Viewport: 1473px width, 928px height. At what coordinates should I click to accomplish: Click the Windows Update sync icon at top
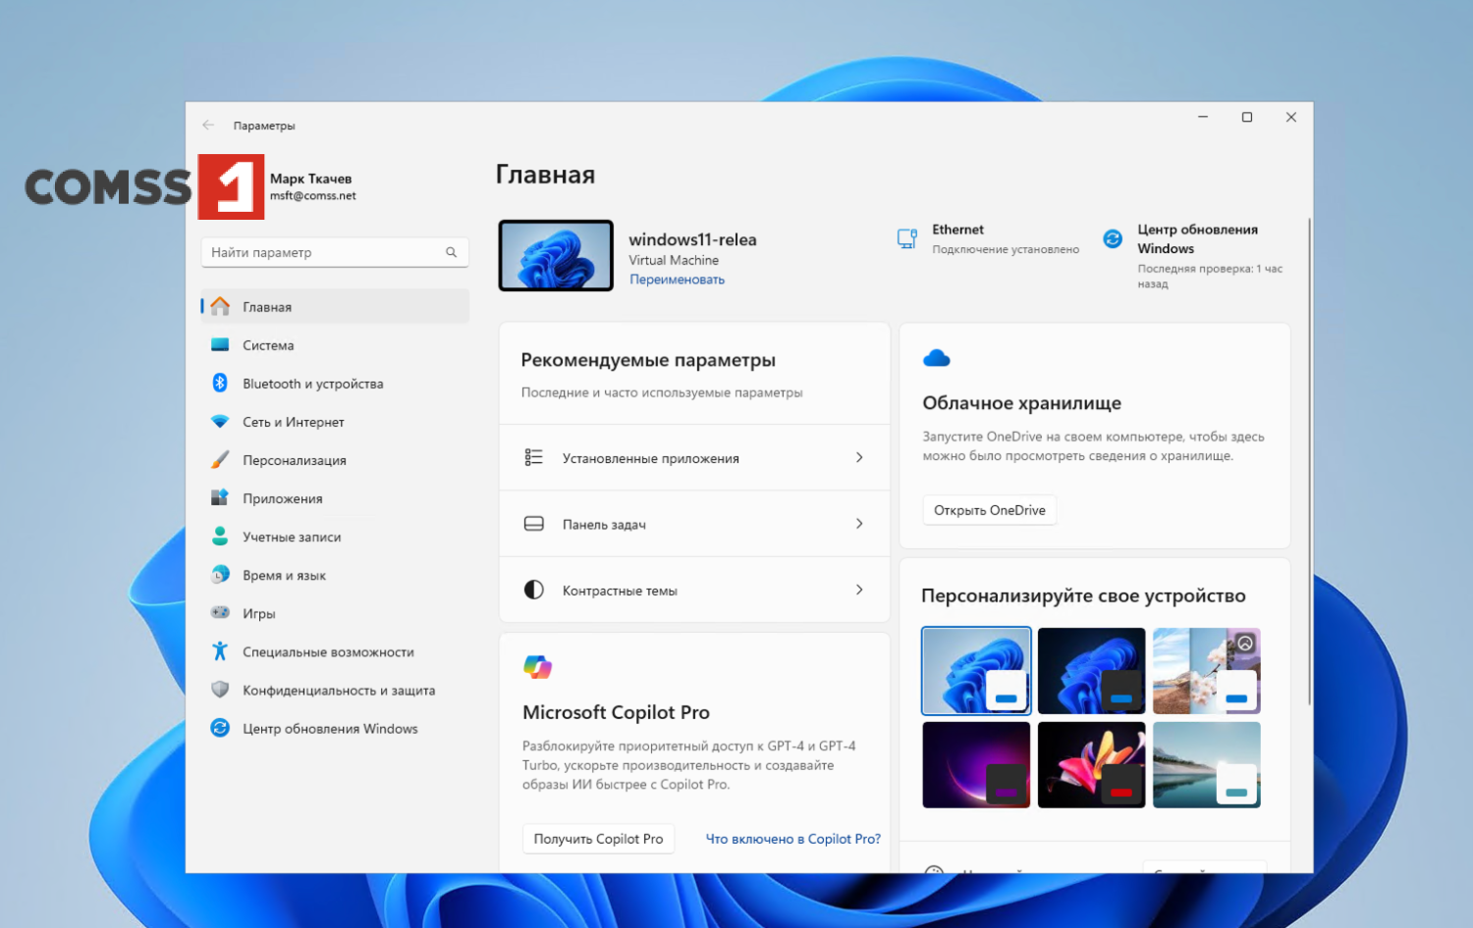coord(1113,238)
